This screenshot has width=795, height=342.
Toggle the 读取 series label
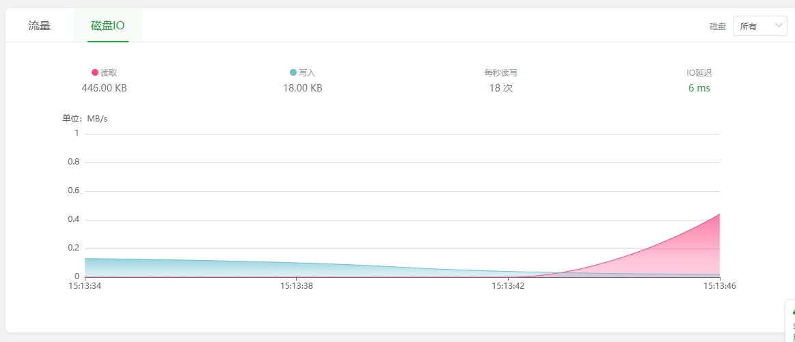(109, 72)
